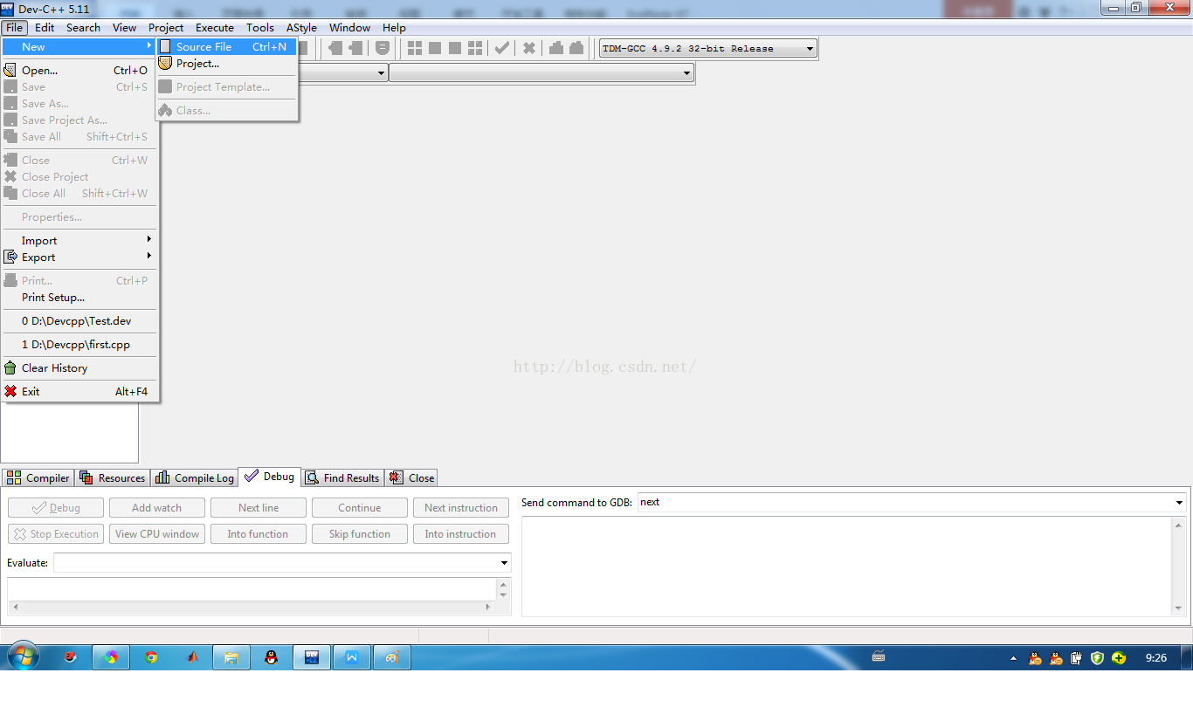Click the Evaluate output horizontal scrollbar

[252, 607]
